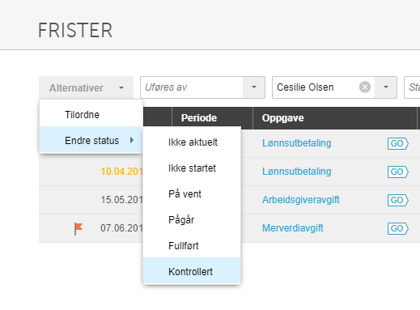The width and height of the screenshot is (420, 310).
Task: Click the orange flag on 07.06 row
Action: click(78, 229)
